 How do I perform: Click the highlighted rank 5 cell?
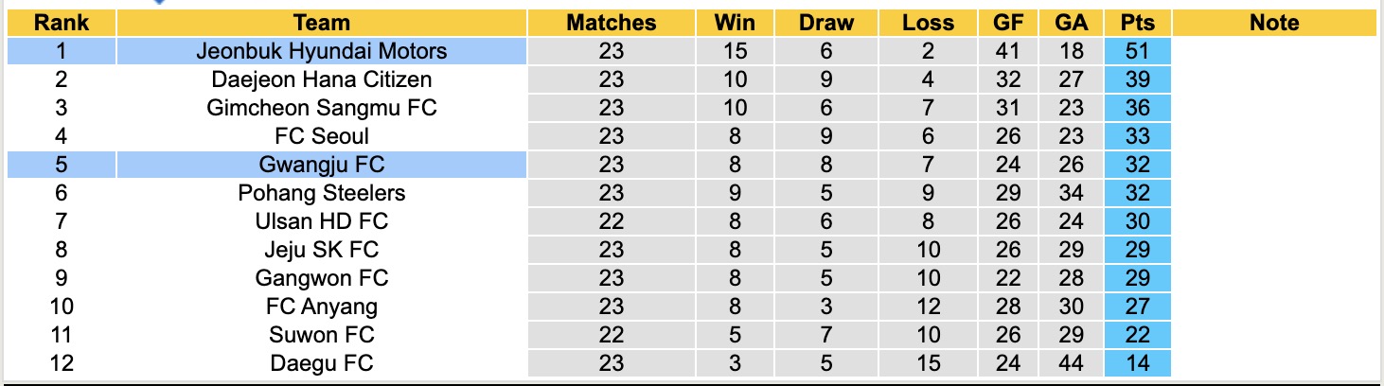[x=62, y=165]
